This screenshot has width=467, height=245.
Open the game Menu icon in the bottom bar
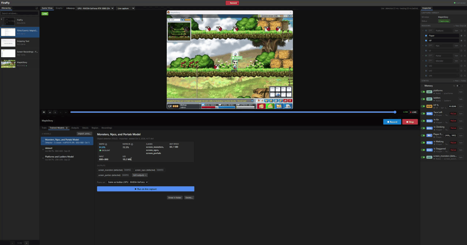click(x=279, y=106)
